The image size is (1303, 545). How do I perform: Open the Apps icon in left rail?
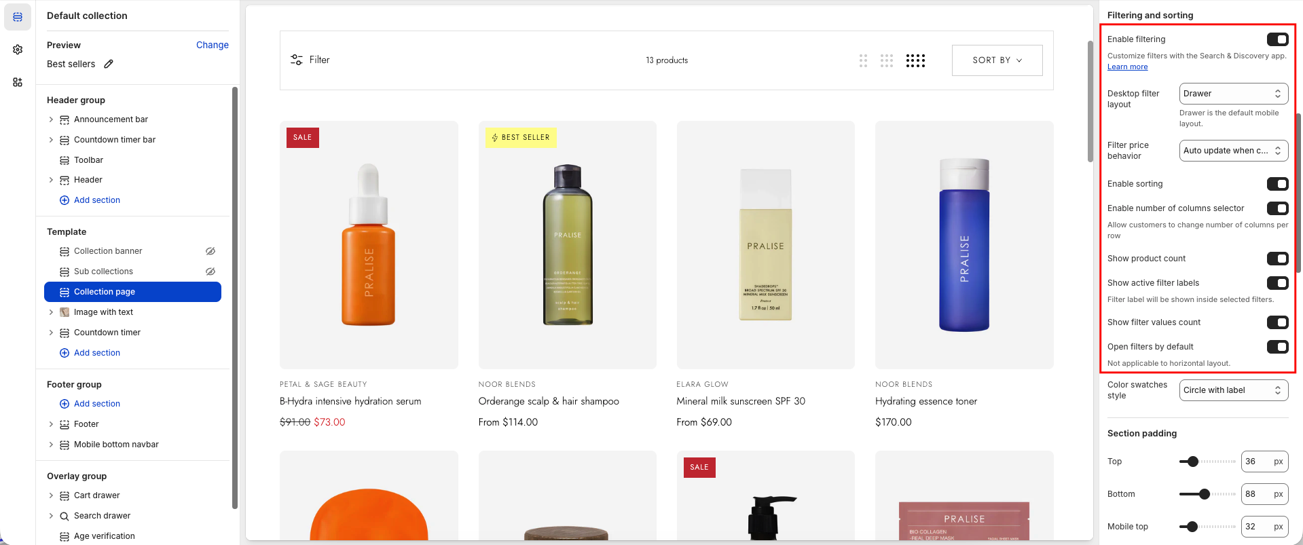18,82
